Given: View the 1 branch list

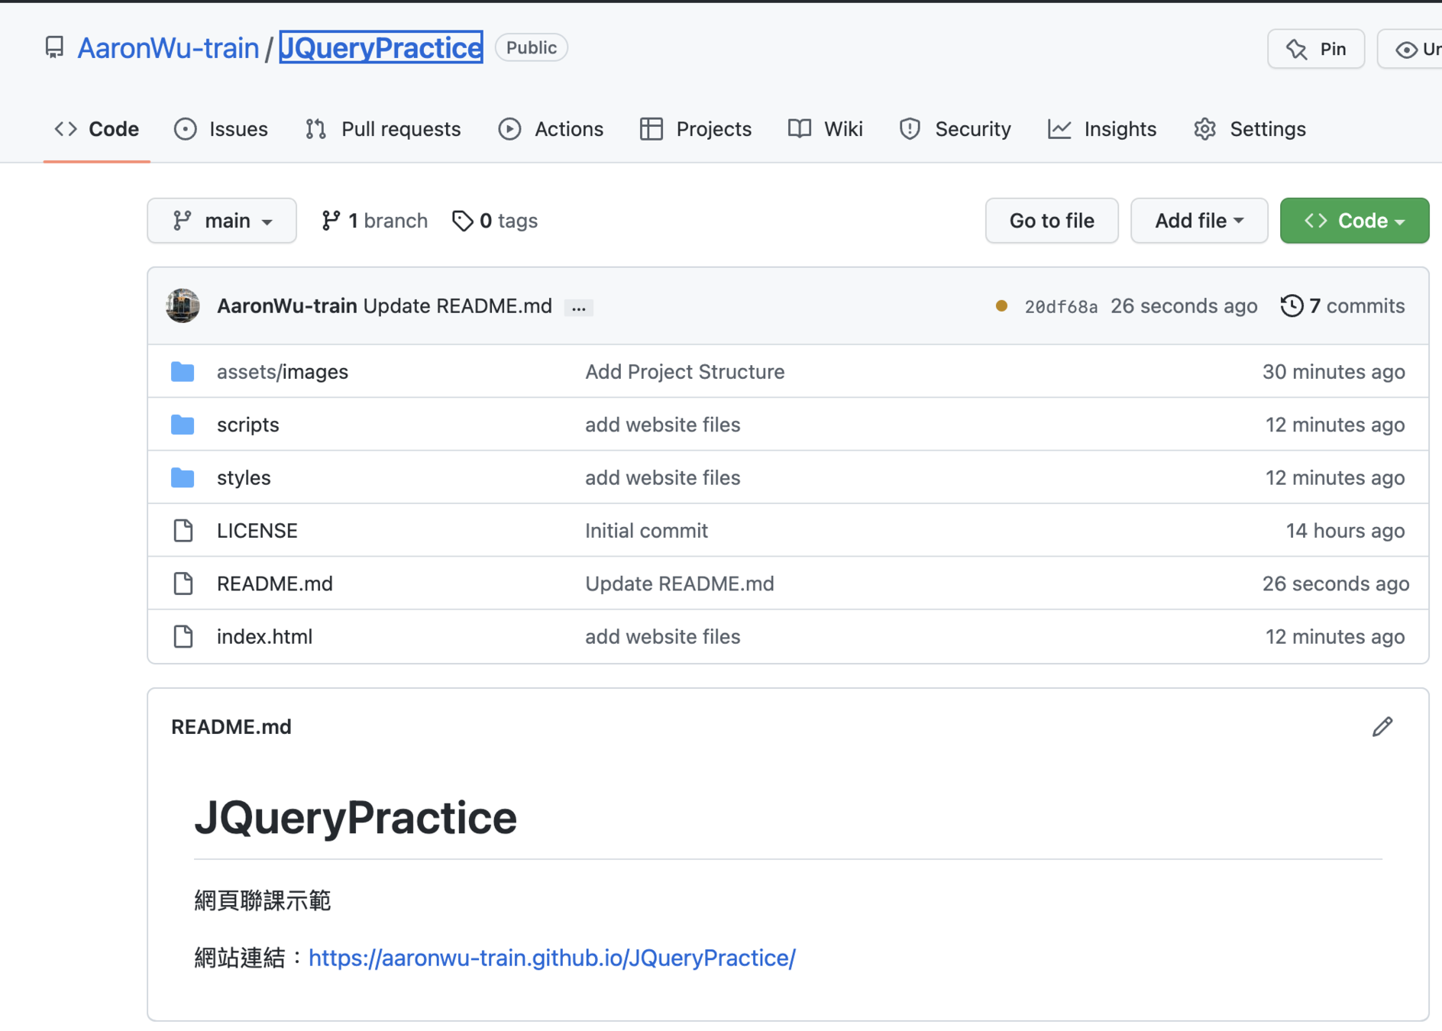Looking at the screenshot, I should click(x=374, y=221).
